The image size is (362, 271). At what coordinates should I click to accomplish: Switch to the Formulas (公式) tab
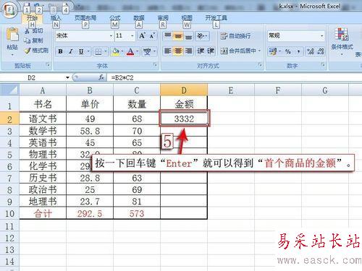pos(115,18)
